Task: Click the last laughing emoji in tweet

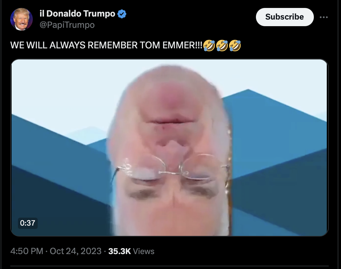Action: click(235, 45)
